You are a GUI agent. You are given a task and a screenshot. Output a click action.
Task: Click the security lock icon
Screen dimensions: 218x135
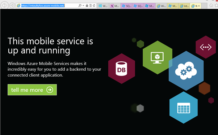[x=87, y=5]
